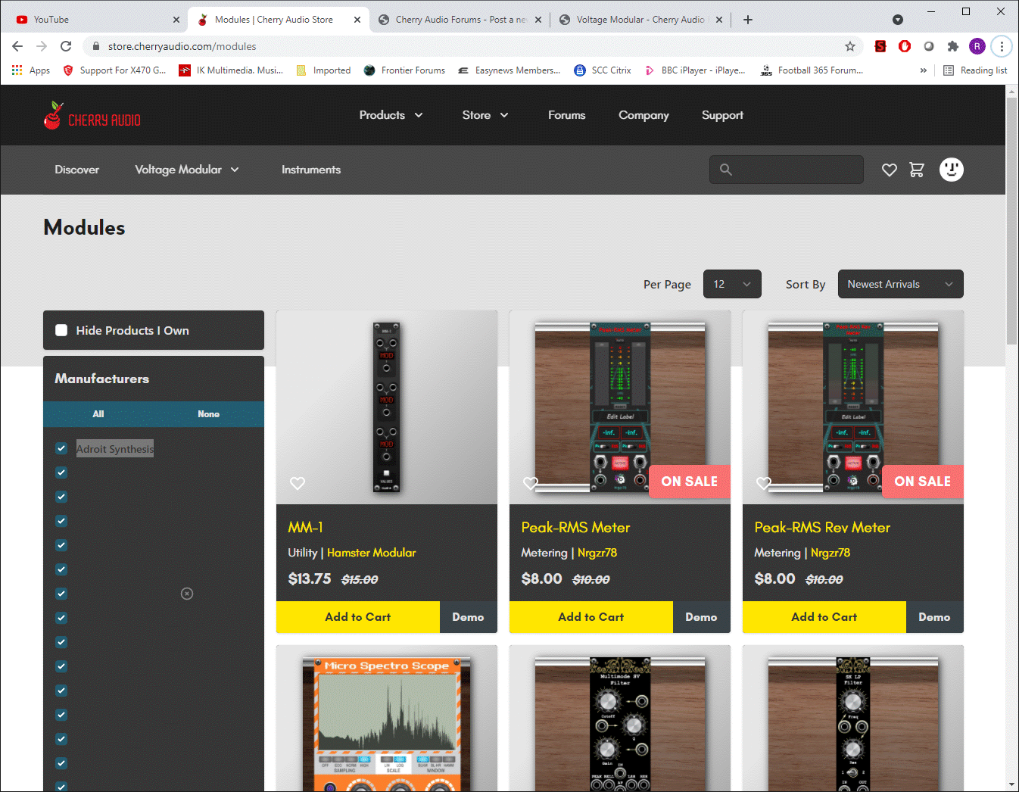
Task: Open the Apps bookmark shortcut
Action: [31, 70]
